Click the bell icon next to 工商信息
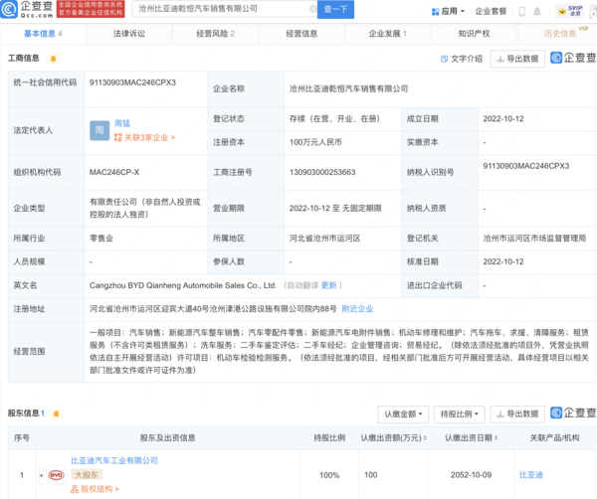 tap(54, 59)
